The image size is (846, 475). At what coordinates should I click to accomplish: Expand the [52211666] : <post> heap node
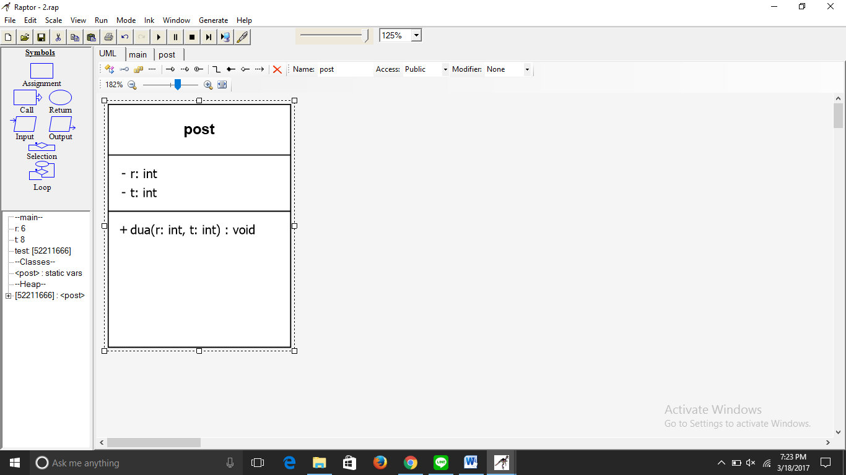click(8, 296)
